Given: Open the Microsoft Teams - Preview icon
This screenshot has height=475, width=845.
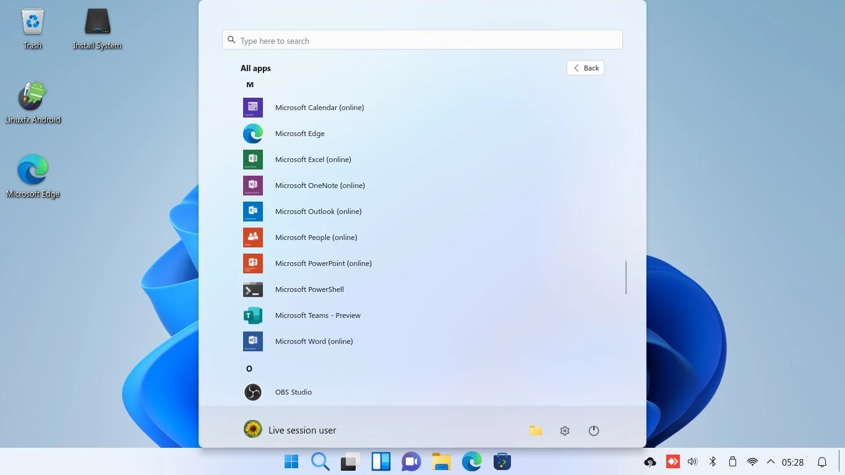Looking at the screenshot, I should pos(253,315).
